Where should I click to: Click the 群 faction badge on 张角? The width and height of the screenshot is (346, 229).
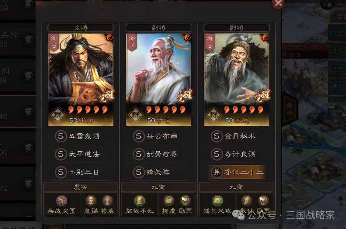[x=58, y=115]
